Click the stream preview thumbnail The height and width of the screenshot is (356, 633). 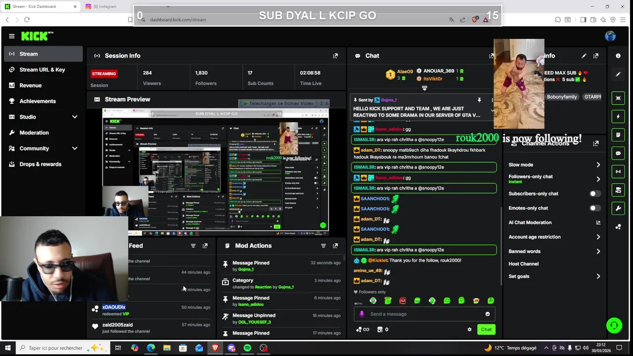(216, 172)
